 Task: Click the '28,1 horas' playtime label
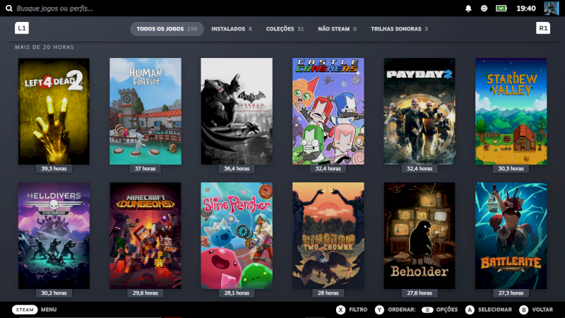(x=237, y=293)
